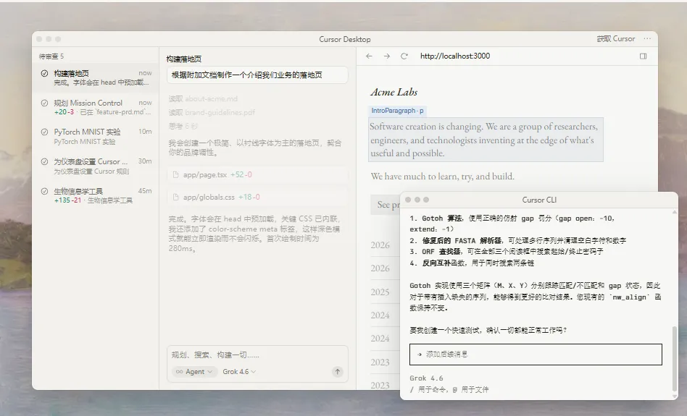Click the +20 -3 diff stats text
Viewport: 687px width, 416px height.
(64, 112)
